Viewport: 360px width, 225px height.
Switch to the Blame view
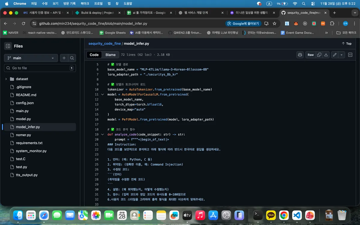(110, 55)
